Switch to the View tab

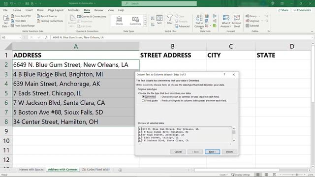pyautogui.click(x=110, y=10)
